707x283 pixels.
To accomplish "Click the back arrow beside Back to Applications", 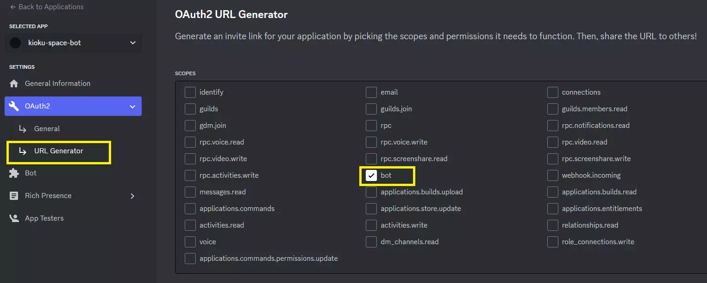I will click(x=13, y=7).
